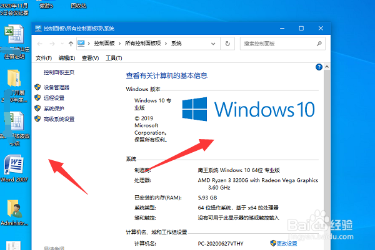Click the system window title bar icon
375x250 pixels.
coord(38,29)
